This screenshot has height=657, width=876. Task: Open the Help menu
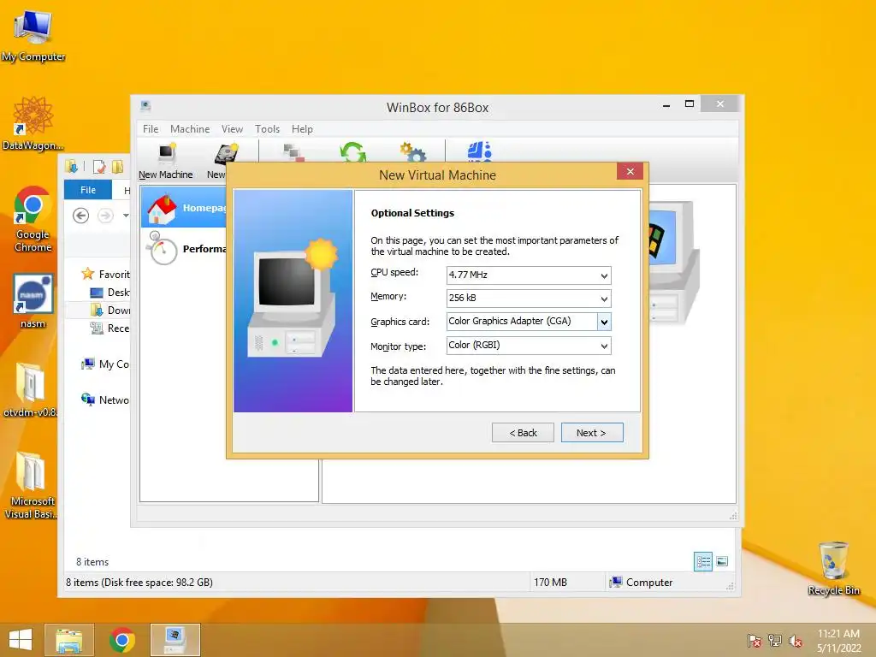click(x=302, y=129)
